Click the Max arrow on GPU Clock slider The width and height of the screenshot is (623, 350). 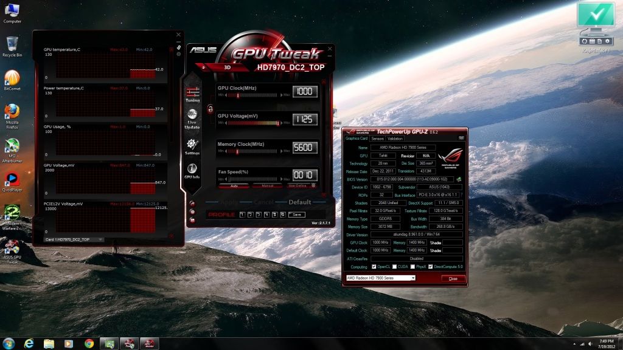click(x=282, y=95)
